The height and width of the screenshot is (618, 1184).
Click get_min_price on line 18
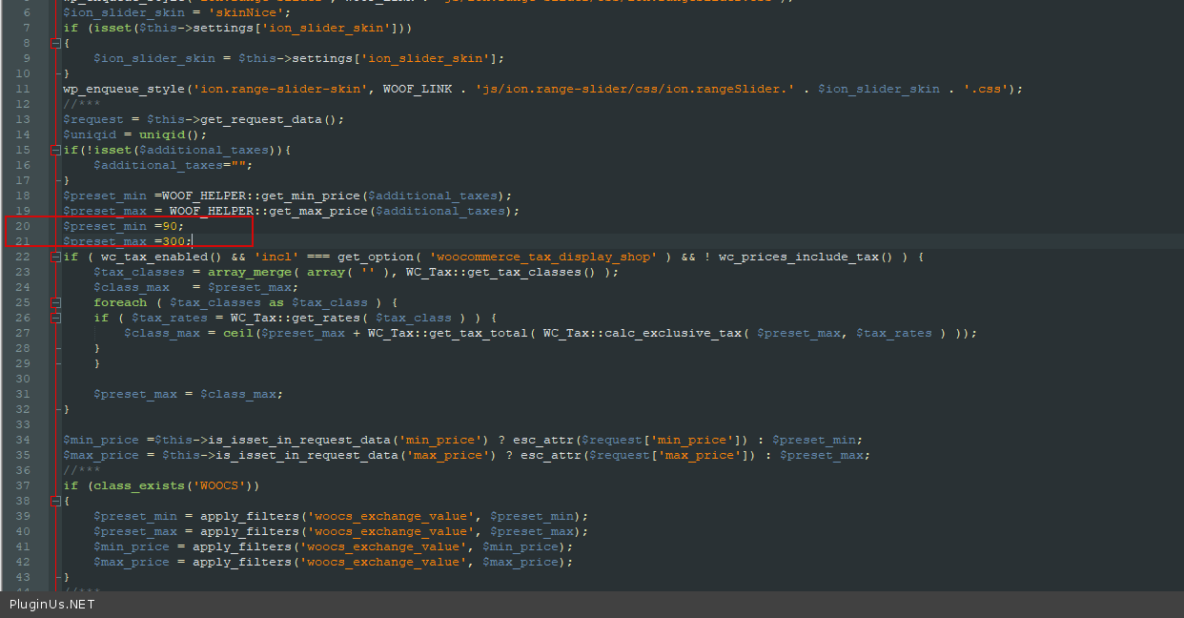pyautogui.click(x=314, y=196)
